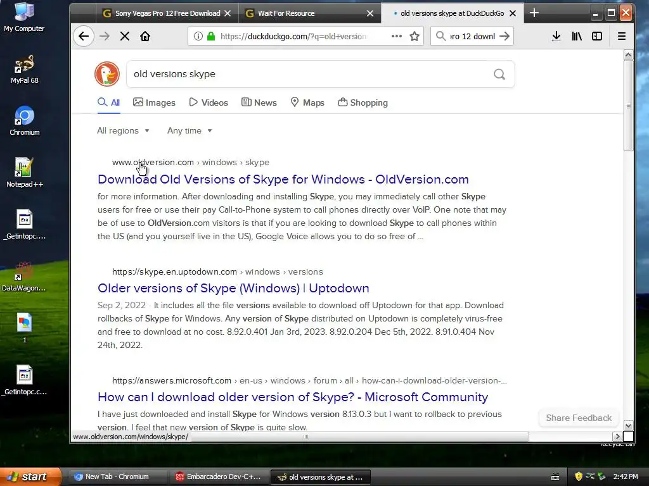Open the hamburger application menu

(x=621, y=36)
